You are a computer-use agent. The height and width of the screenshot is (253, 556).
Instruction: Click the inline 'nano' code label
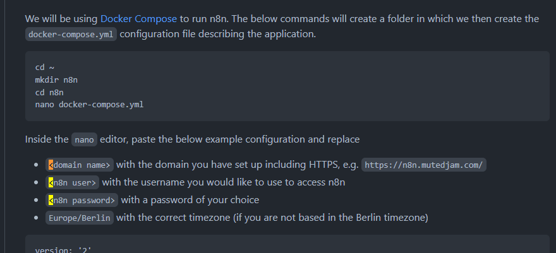tap(84, 139)
